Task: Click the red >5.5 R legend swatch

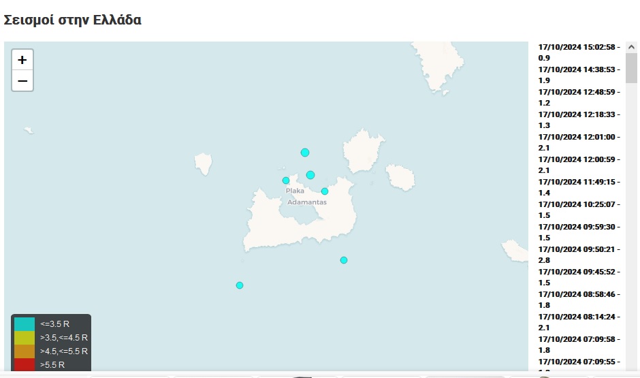Action: click(25, 365)
